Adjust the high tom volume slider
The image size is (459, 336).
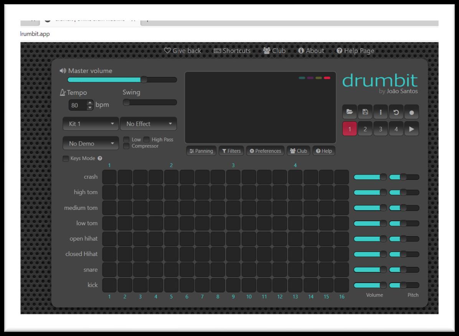[370, 192]
